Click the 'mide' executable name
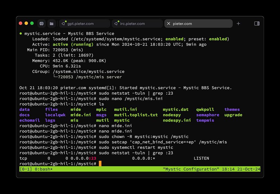The height and width of the screenshot is (194, 280). coord(76,109)
